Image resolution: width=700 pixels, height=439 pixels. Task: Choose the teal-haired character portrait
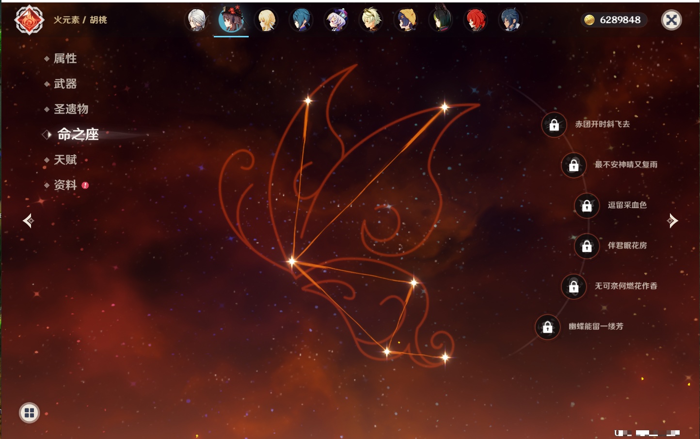301,20
